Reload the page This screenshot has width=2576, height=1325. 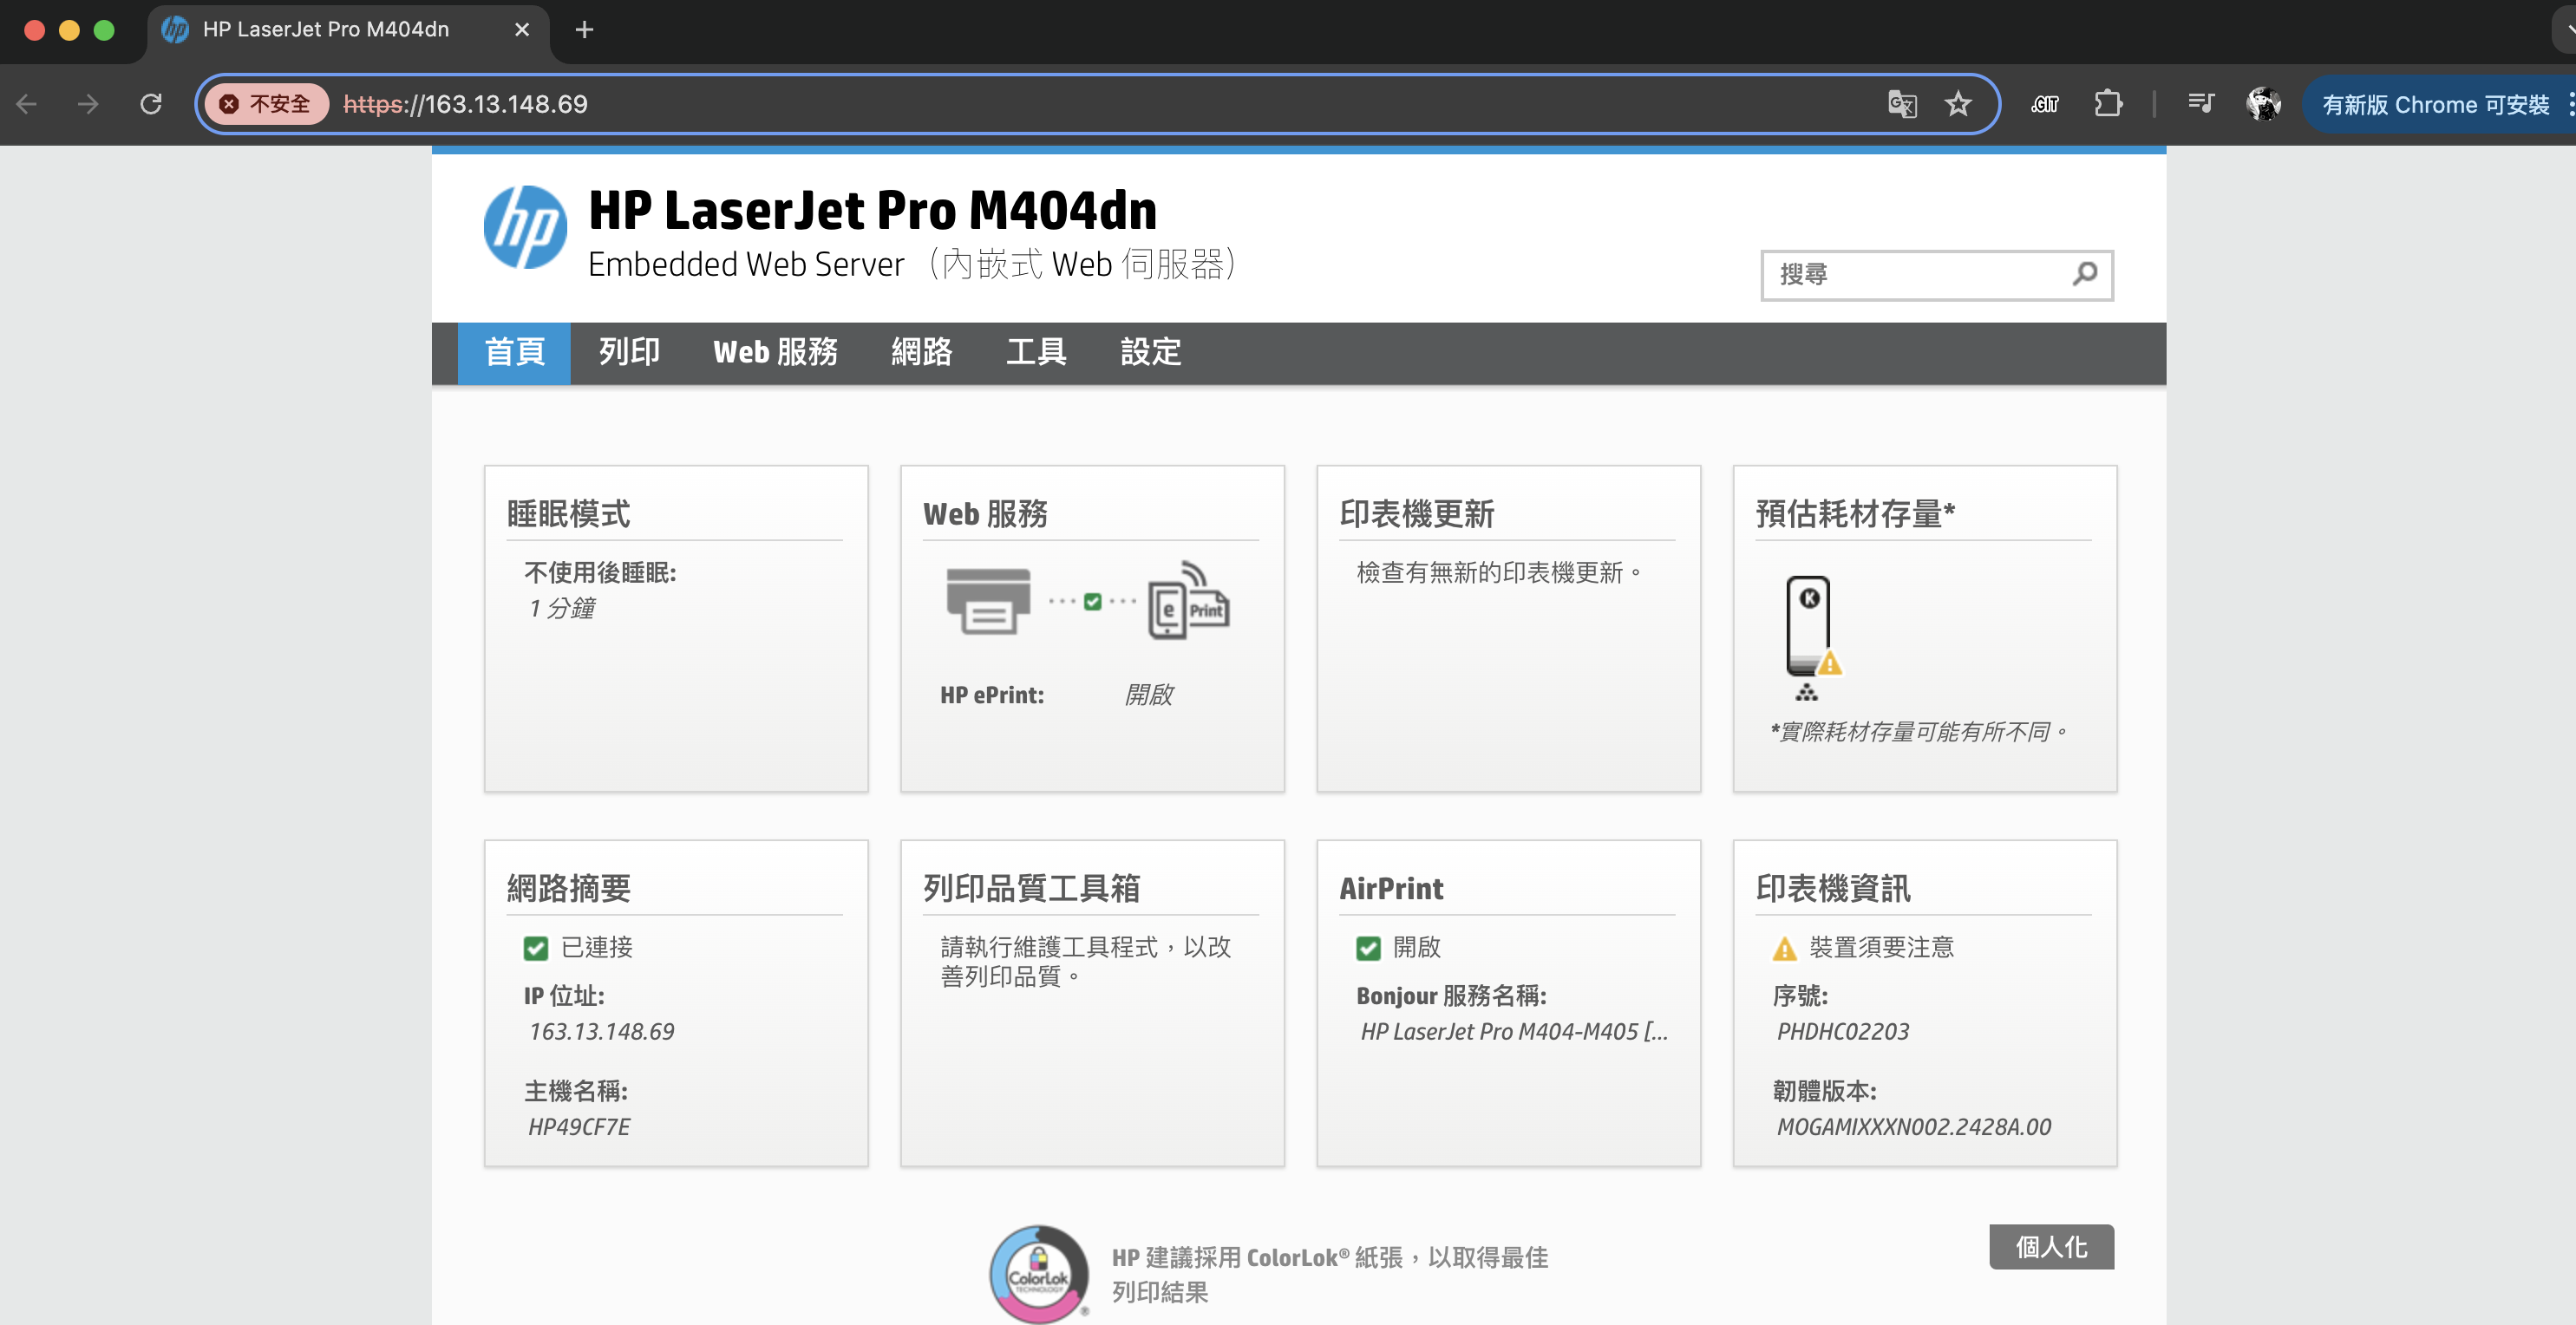coord(151,104)
